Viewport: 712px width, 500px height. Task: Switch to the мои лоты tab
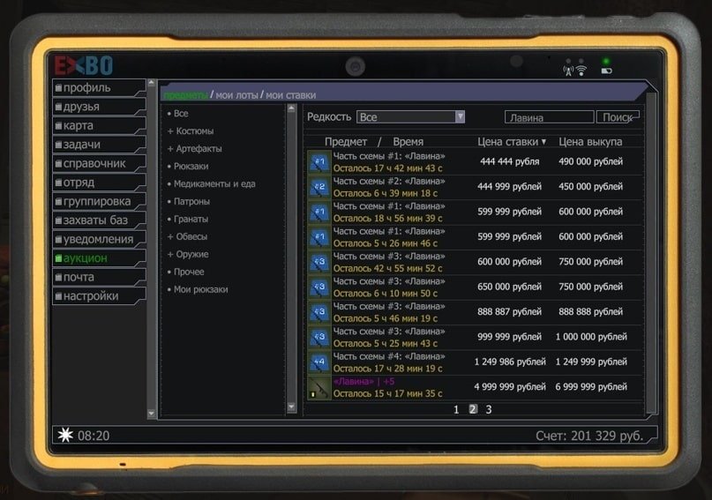(236, 95)
